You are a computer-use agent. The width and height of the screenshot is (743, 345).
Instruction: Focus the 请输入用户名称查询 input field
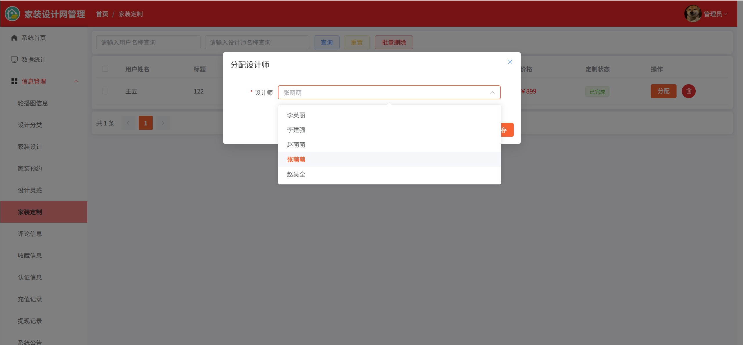(148, 42)
